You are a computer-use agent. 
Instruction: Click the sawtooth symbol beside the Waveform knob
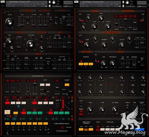click(x=24, y=45)
